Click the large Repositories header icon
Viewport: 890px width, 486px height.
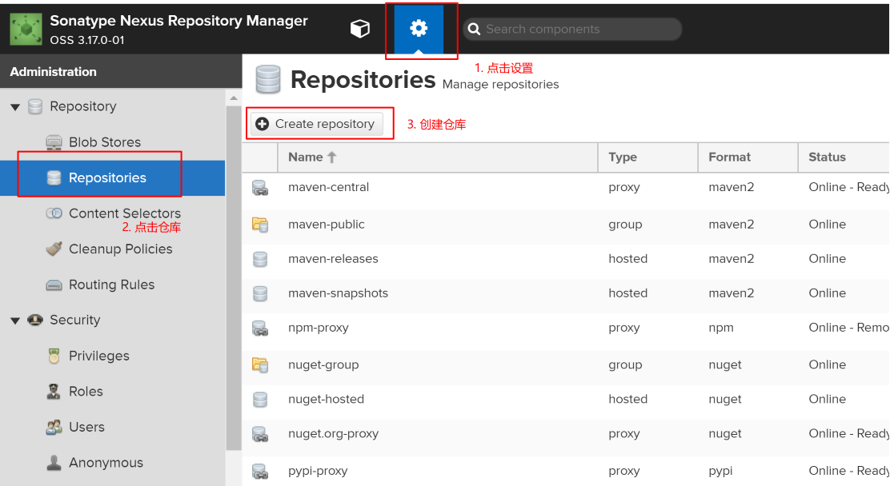point(268,79)
